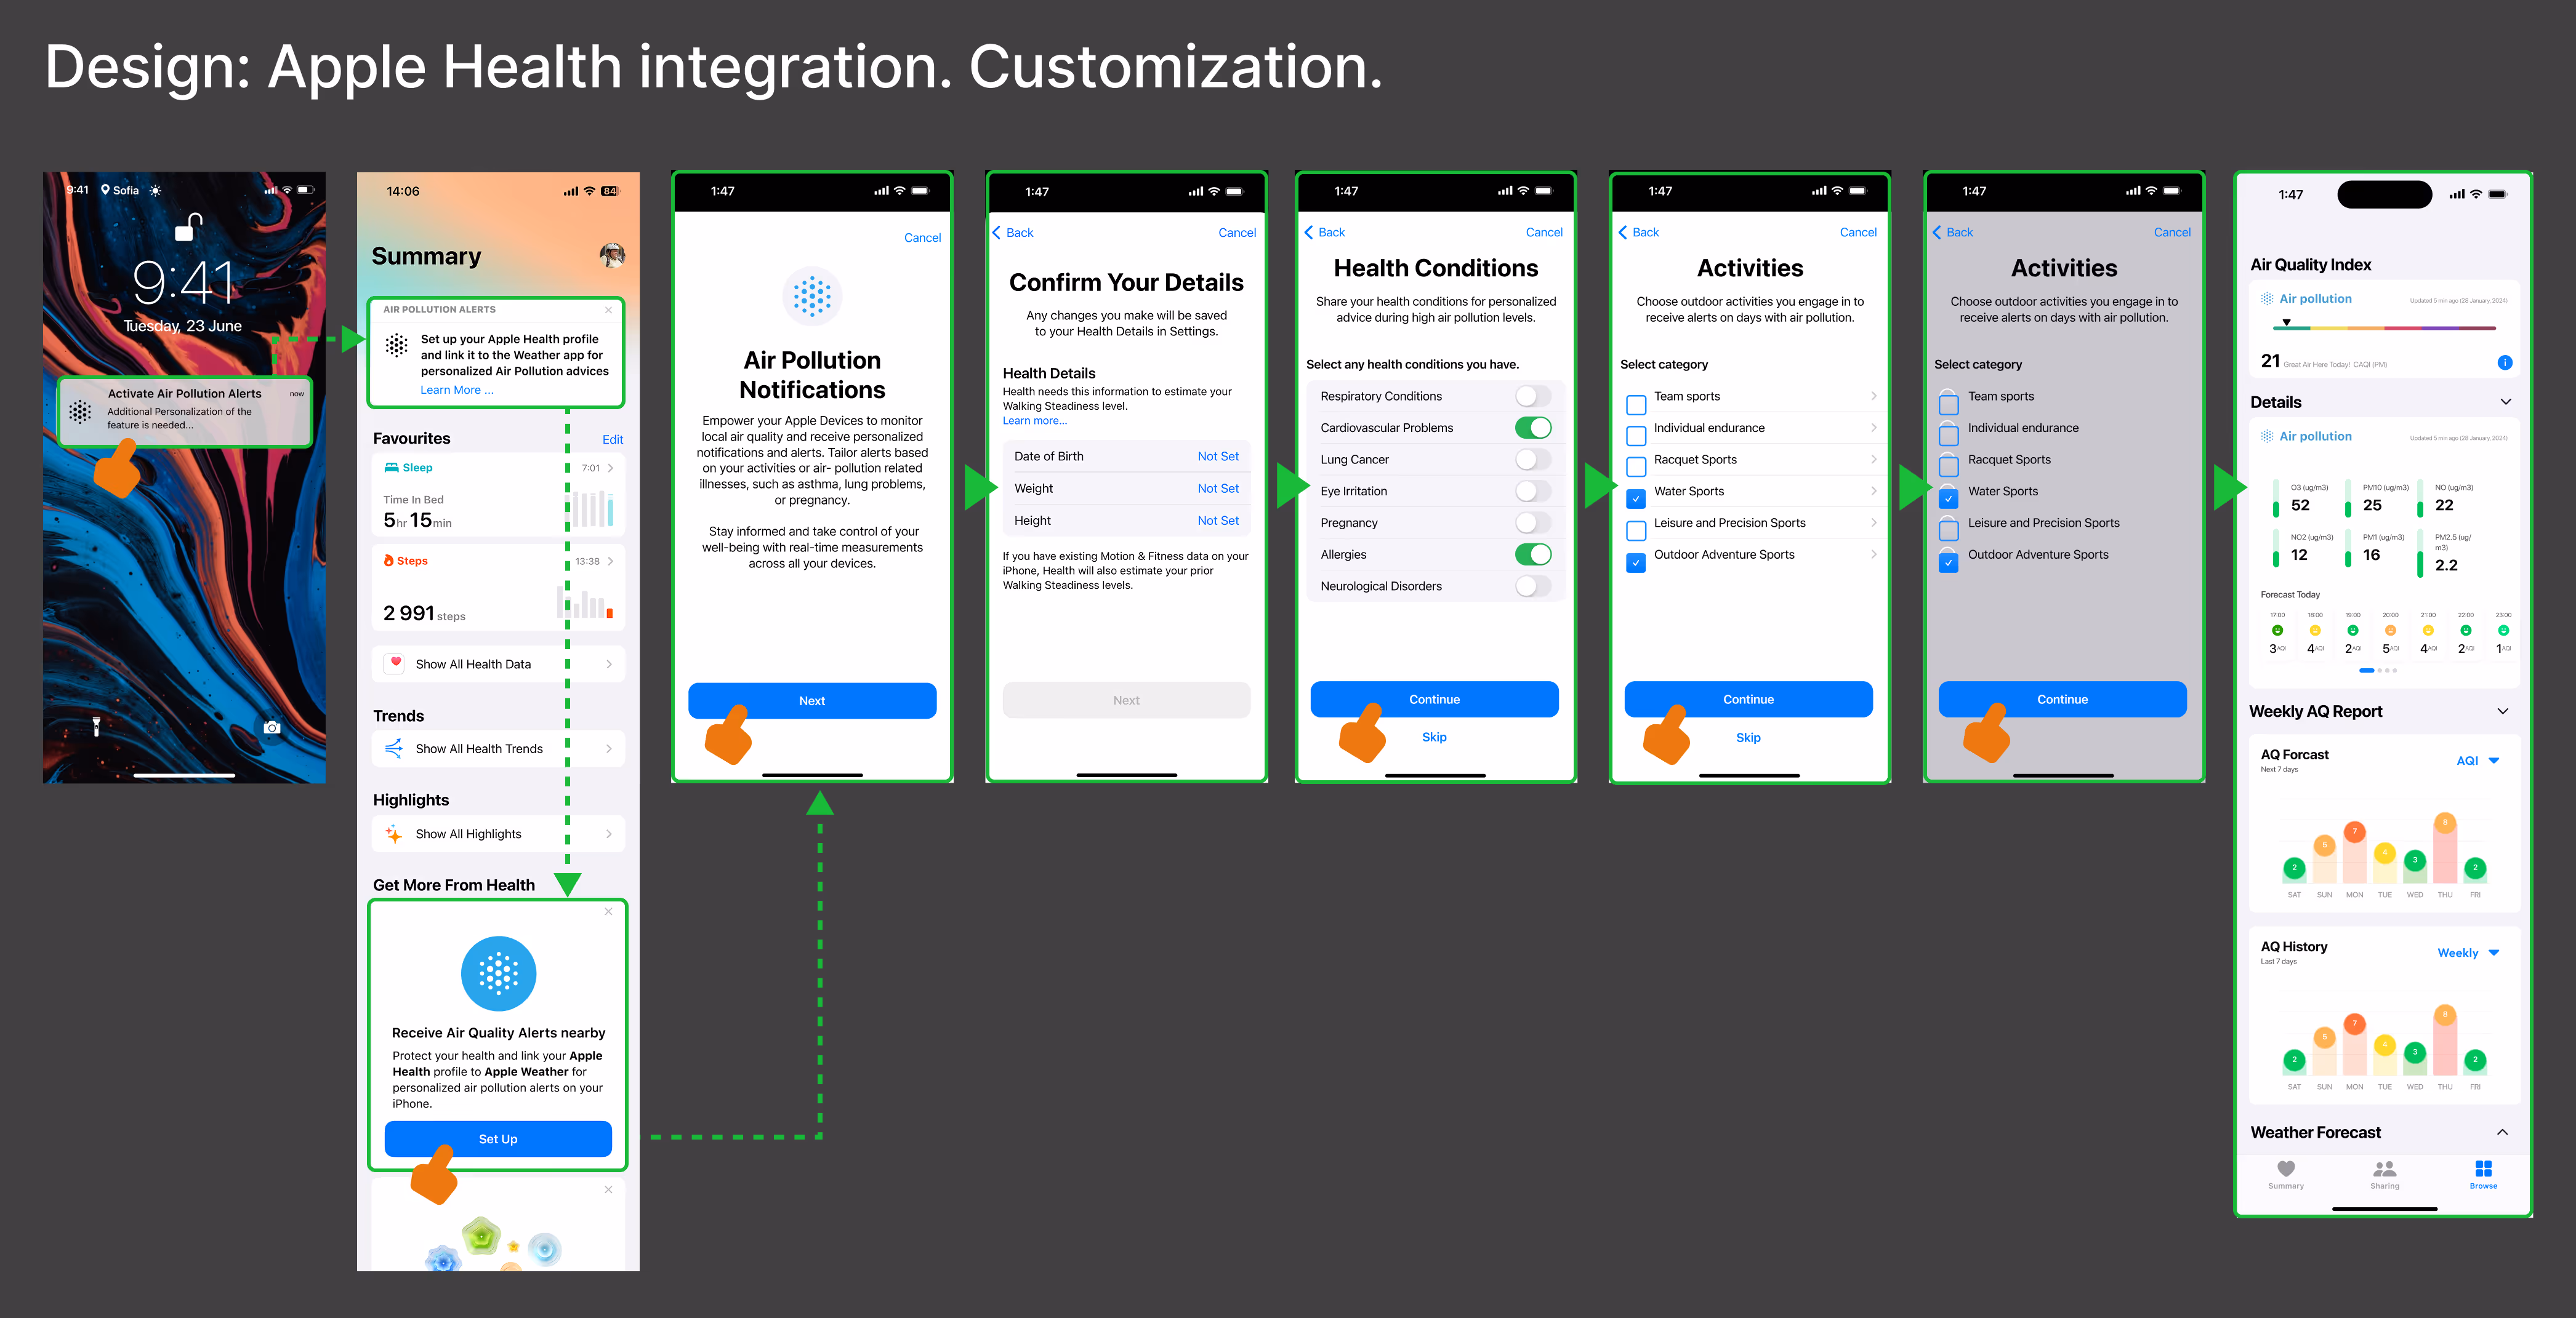The width and height of the screenshot is (2576, 1318).
Task: Tap Continue on Health Conditions screen
Action: pyautogui.click(x=1434, y=700)
